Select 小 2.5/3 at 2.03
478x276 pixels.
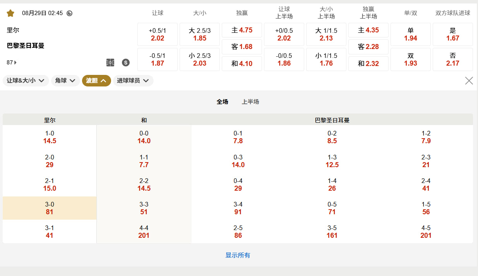(x=200, y=59)
